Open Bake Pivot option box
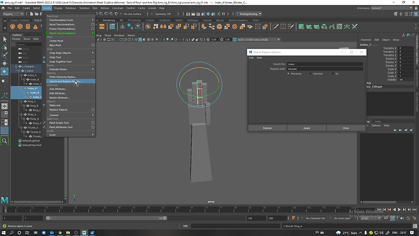 tap(93, 45)
